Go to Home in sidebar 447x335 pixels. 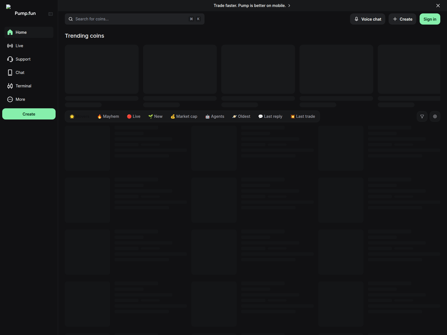tap(21, 32)
